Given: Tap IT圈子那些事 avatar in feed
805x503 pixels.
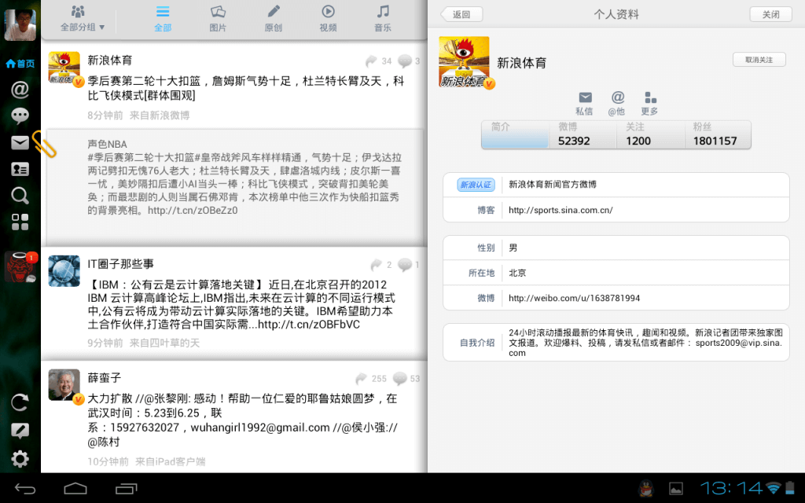Looking at the screenshot, I should 64,270.
